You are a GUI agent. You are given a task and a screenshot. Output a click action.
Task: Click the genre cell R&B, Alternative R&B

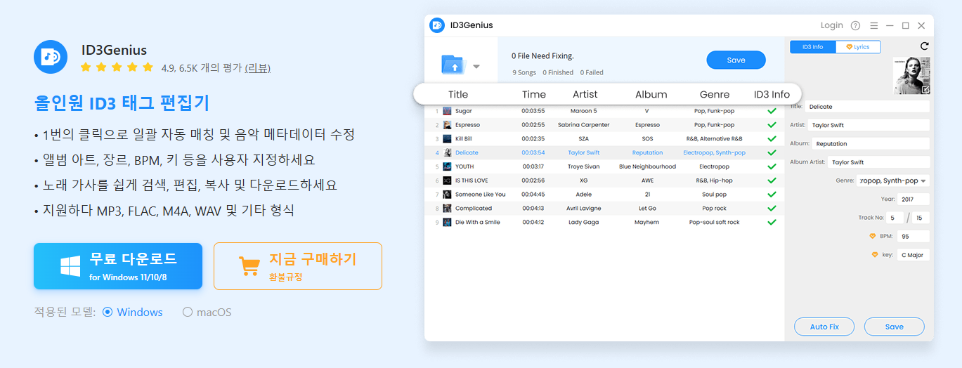[714, 139]
